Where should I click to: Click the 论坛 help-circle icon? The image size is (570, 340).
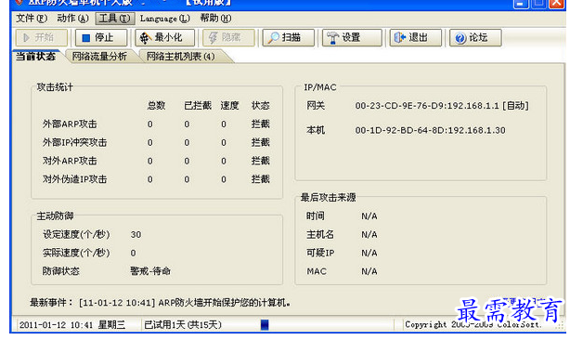coord(460,38)
